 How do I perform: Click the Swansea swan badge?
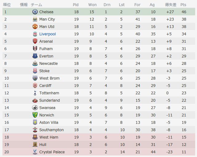(x=35, y=108)
